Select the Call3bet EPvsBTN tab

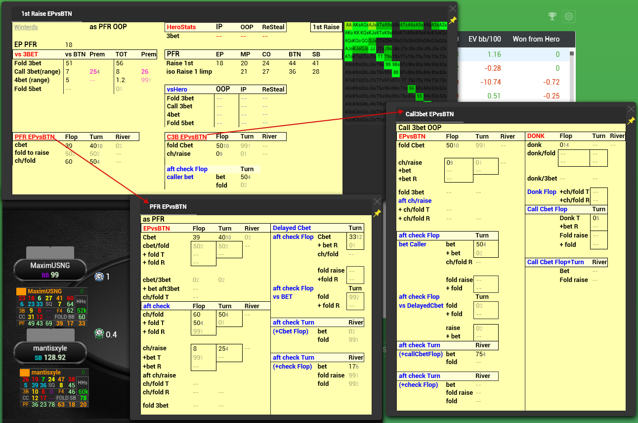[x=429, y=113]
